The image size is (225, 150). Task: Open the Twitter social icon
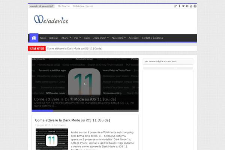pyautogui.click(x=183, y=6)
